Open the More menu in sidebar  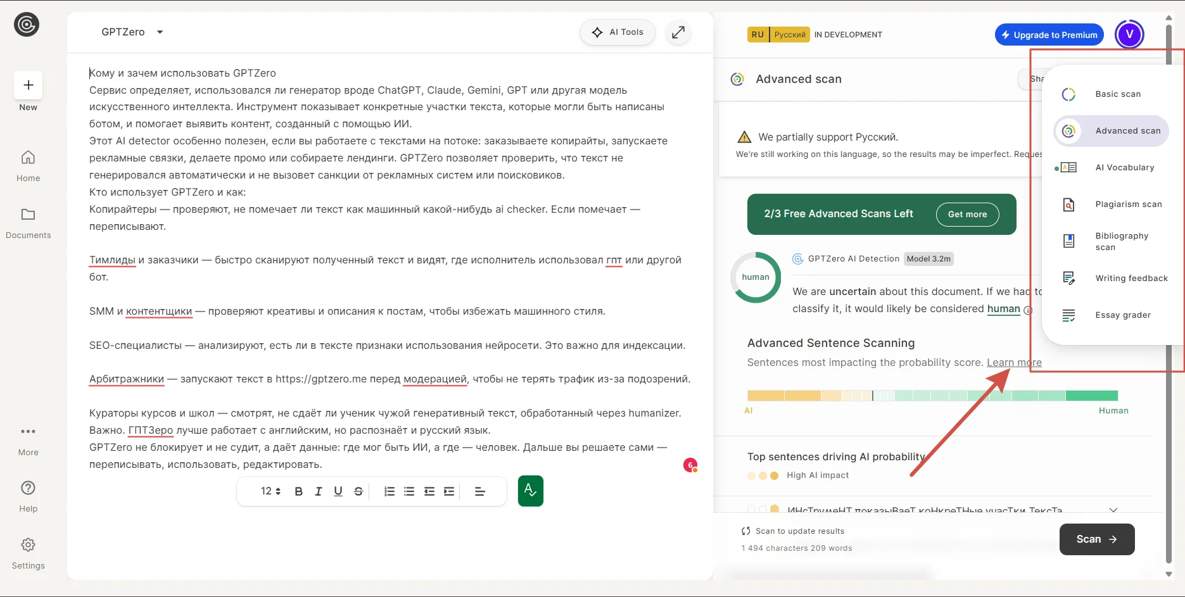point(28,441)
